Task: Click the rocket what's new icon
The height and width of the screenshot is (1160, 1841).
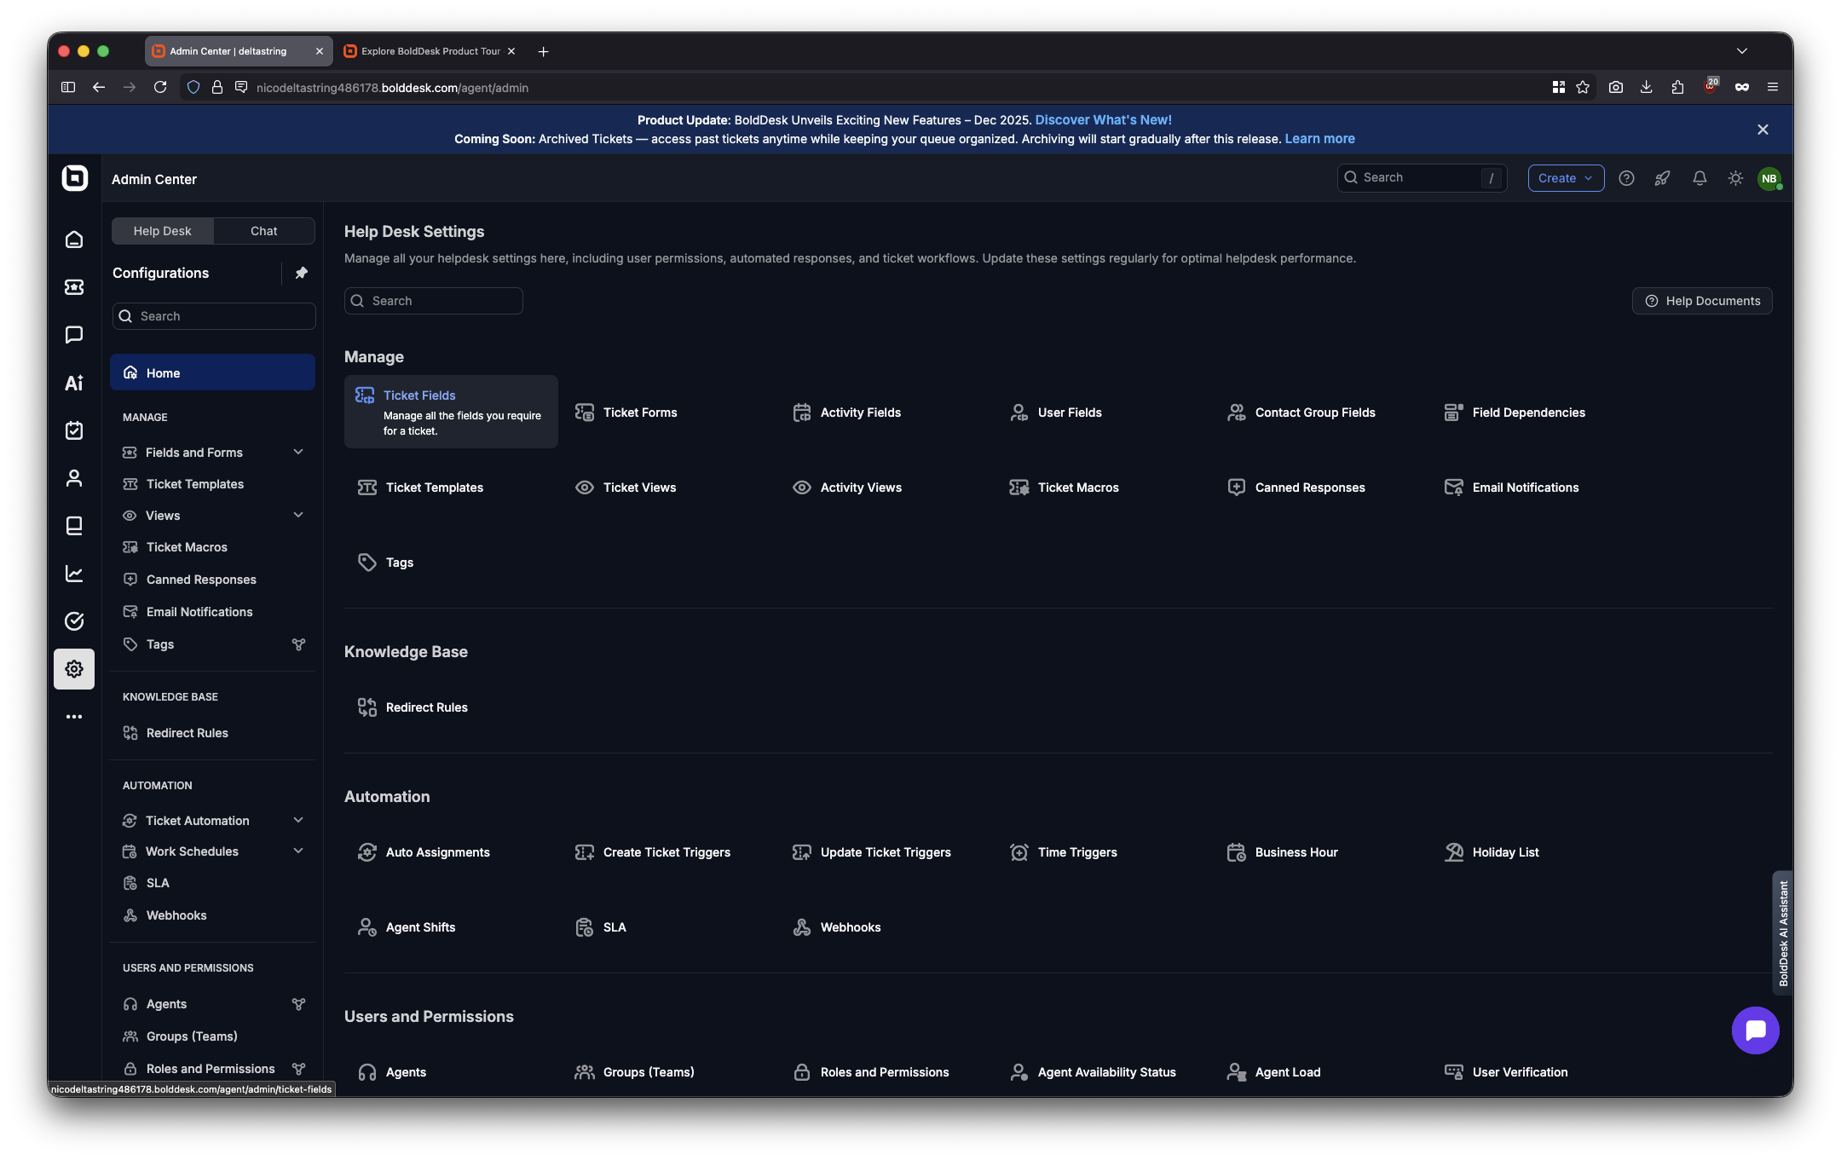Action: pyautogui.click(x=1662, y=178)
